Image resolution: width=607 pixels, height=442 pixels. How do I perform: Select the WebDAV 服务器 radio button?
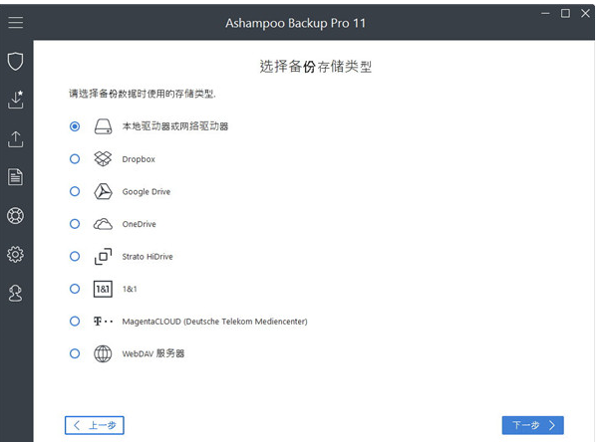[x=75, y=353]
